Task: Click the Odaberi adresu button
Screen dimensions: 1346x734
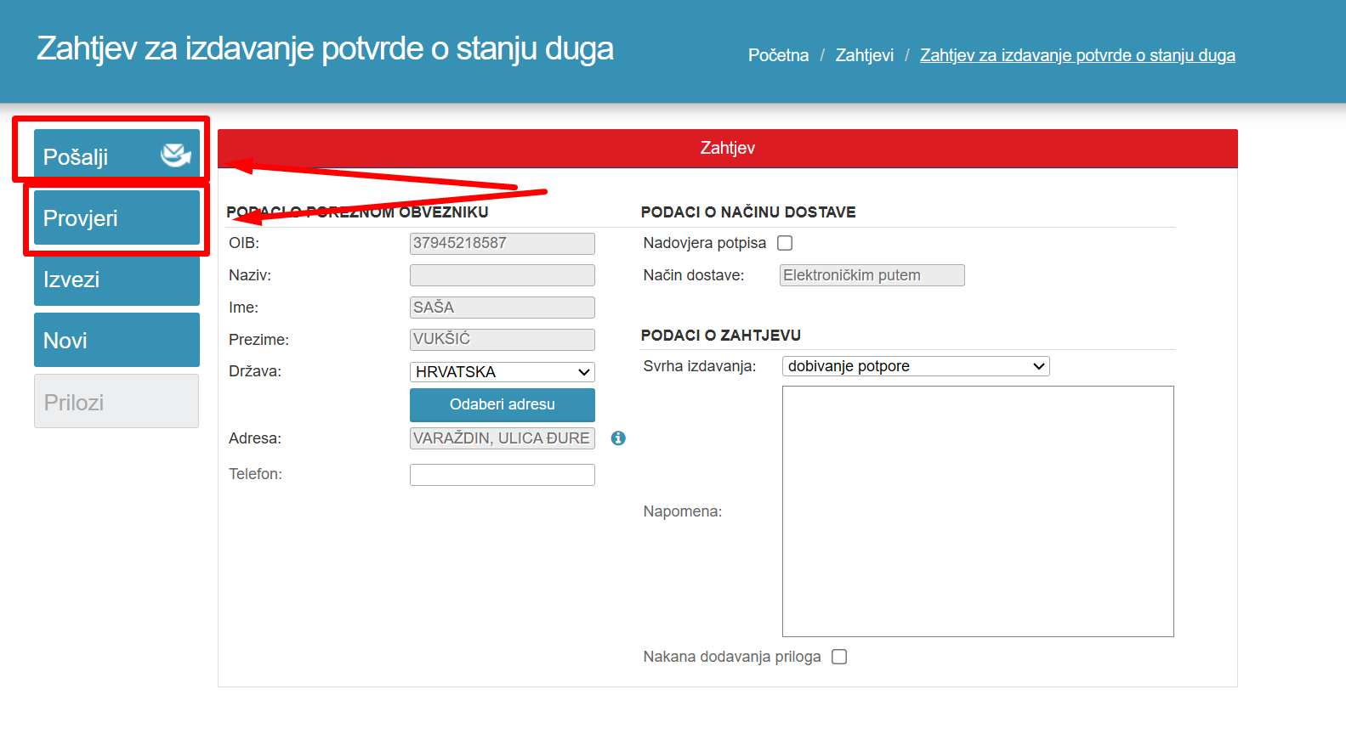Action: pyautogui.click(x=503, y=404)
